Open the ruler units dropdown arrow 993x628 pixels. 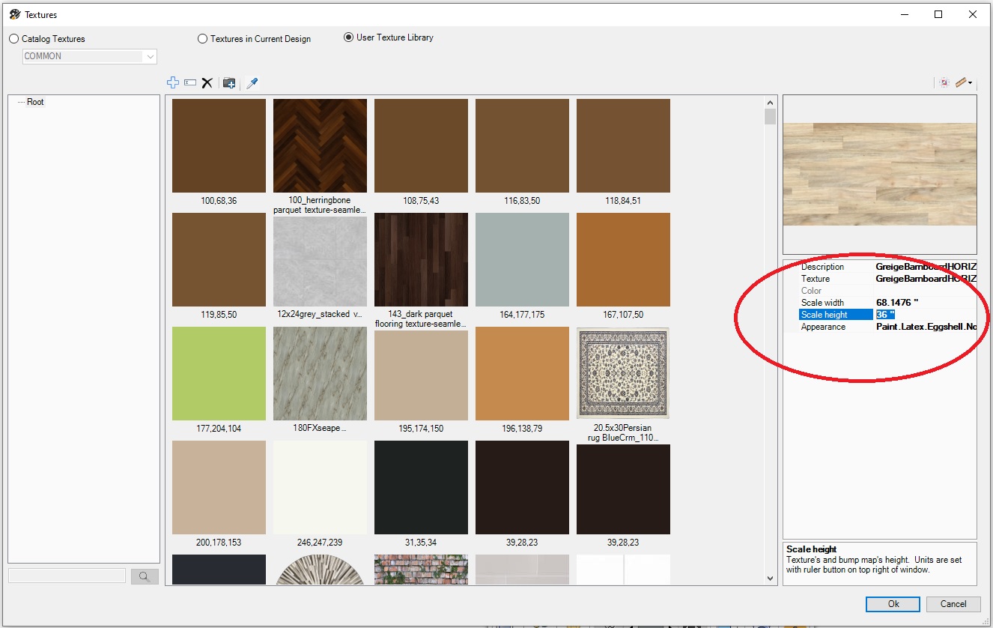tap(971, 83)
